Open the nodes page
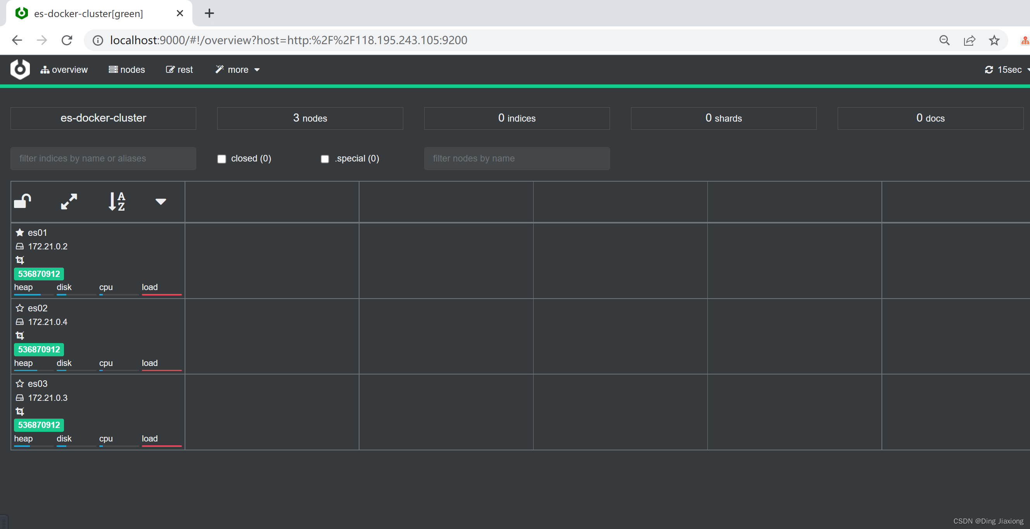The width and height of the screenshot is (1030, 529). [127, 69]
